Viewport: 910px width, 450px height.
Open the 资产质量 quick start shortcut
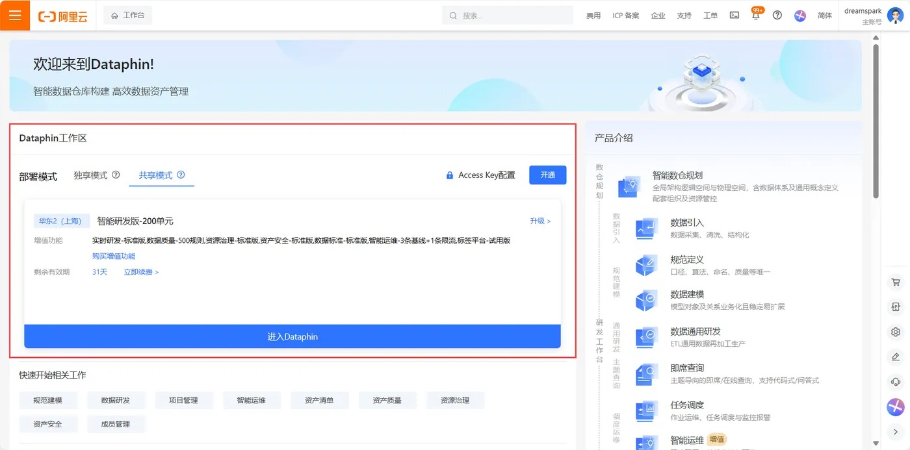387,400
